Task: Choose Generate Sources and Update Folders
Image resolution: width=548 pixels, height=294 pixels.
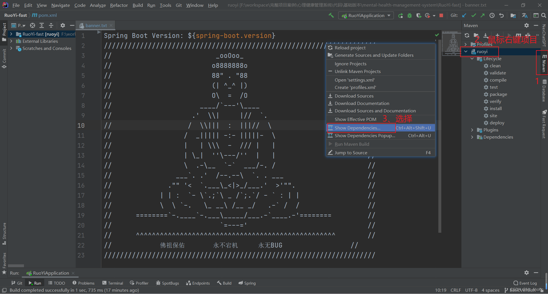Action: click(381, 55)
